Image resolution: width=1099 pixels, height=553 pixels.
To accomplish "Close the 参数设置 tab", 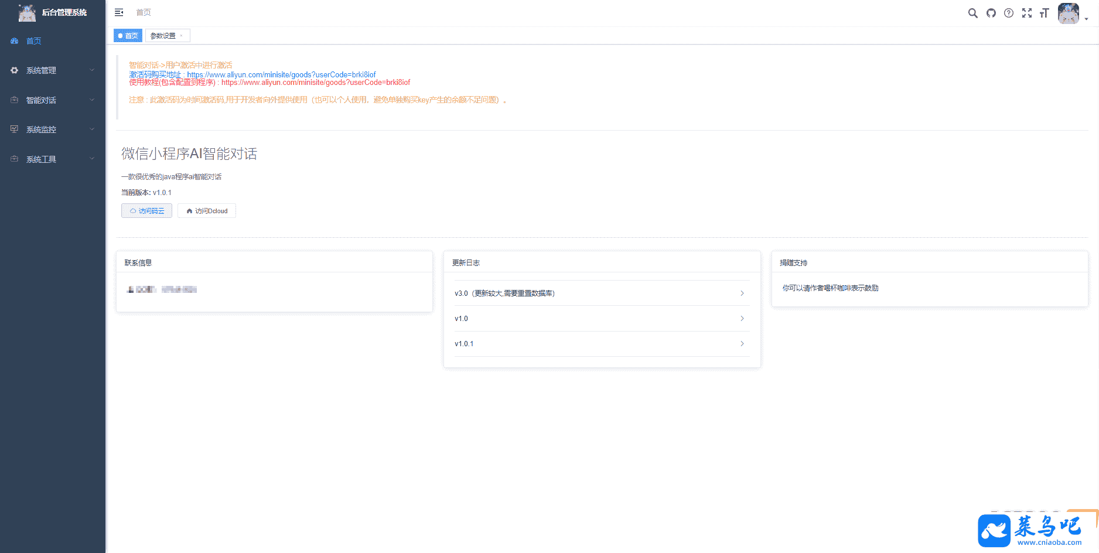I will point(182,36).
